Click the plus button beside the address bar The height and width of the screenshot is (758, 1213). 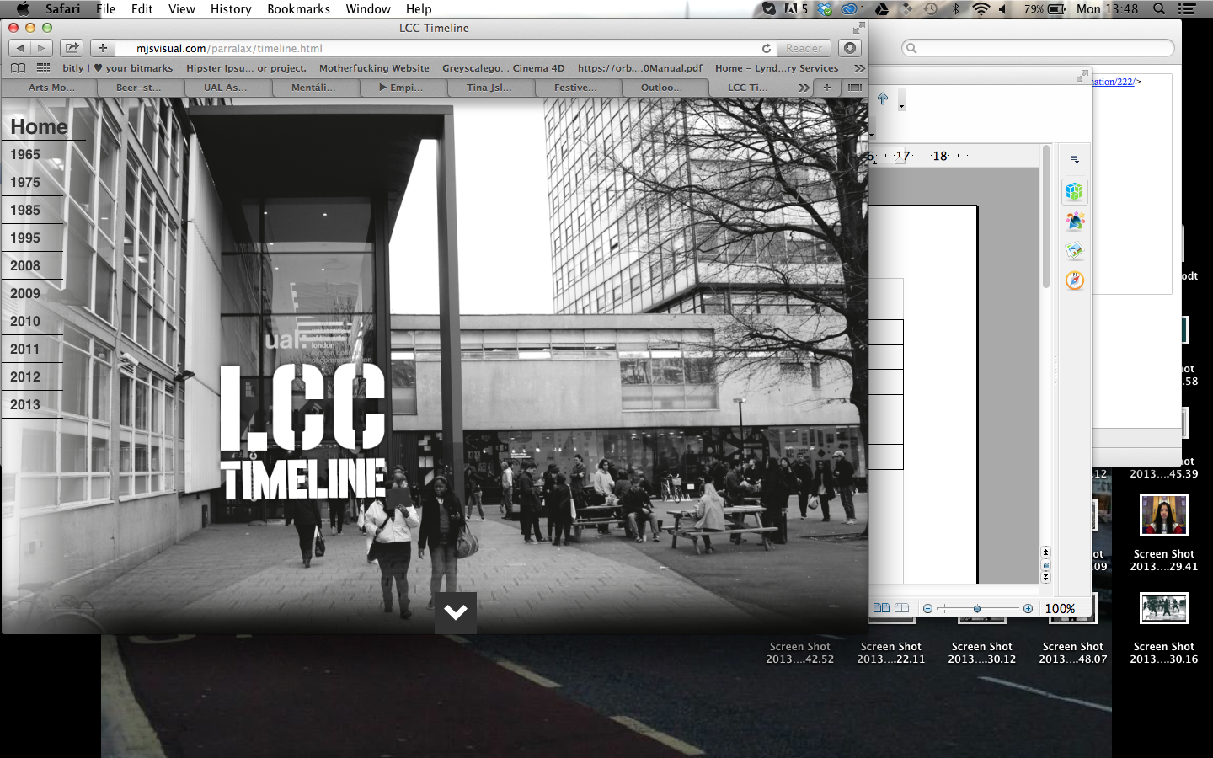tap(103, 48)
